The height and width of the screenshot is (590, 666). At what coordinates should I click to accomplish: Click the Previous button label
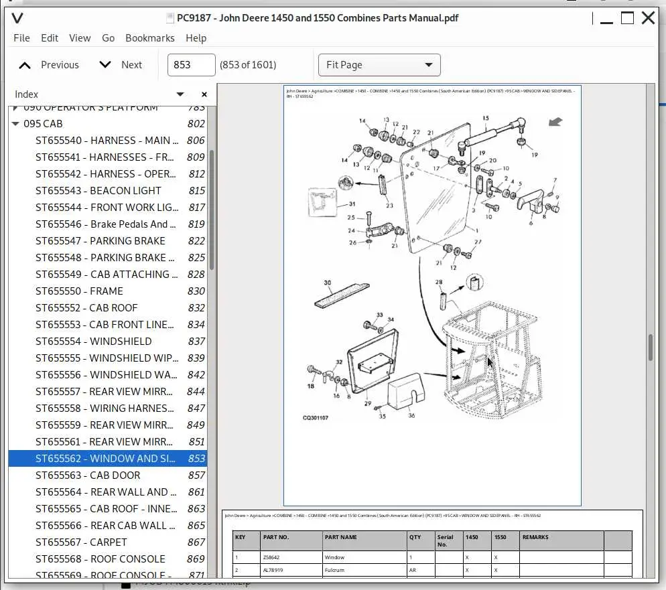60,65
